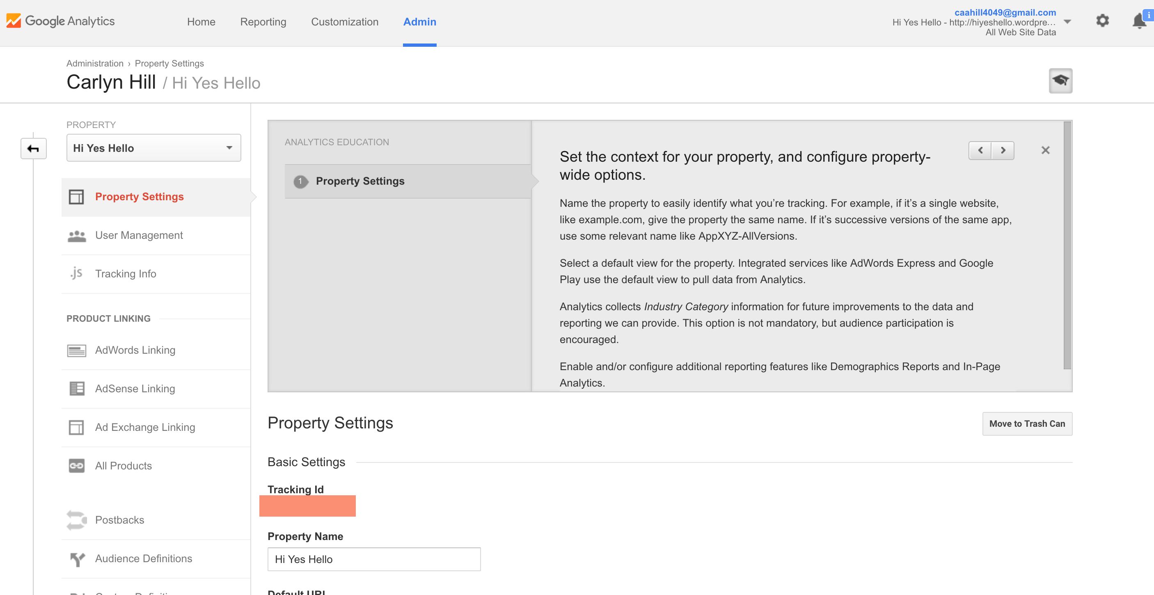The image size is (1154, 595).
Task: Open the Reporting tab
Action: [263, 22]
